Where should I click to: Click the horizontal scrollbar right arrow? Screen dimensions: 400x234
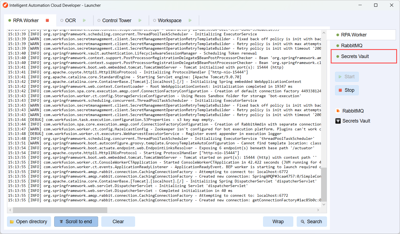[x=318, y=210]
